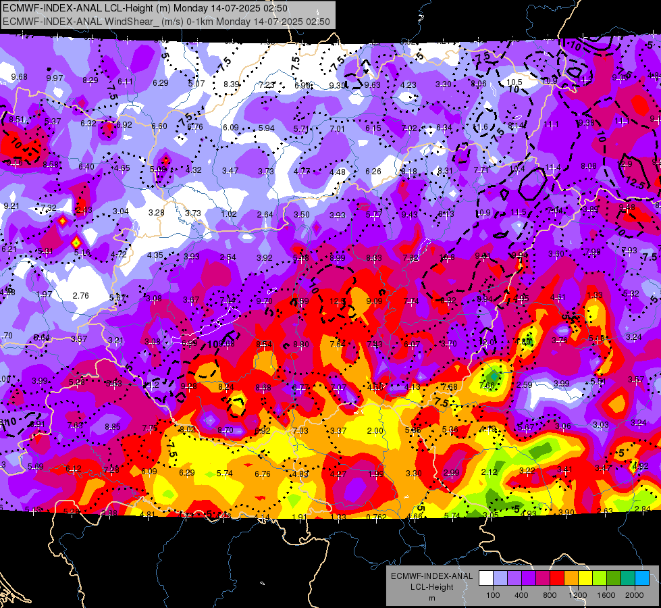Click the shear value '3.50'
This screenshot has height=608, width=661.
pos(301,215)
